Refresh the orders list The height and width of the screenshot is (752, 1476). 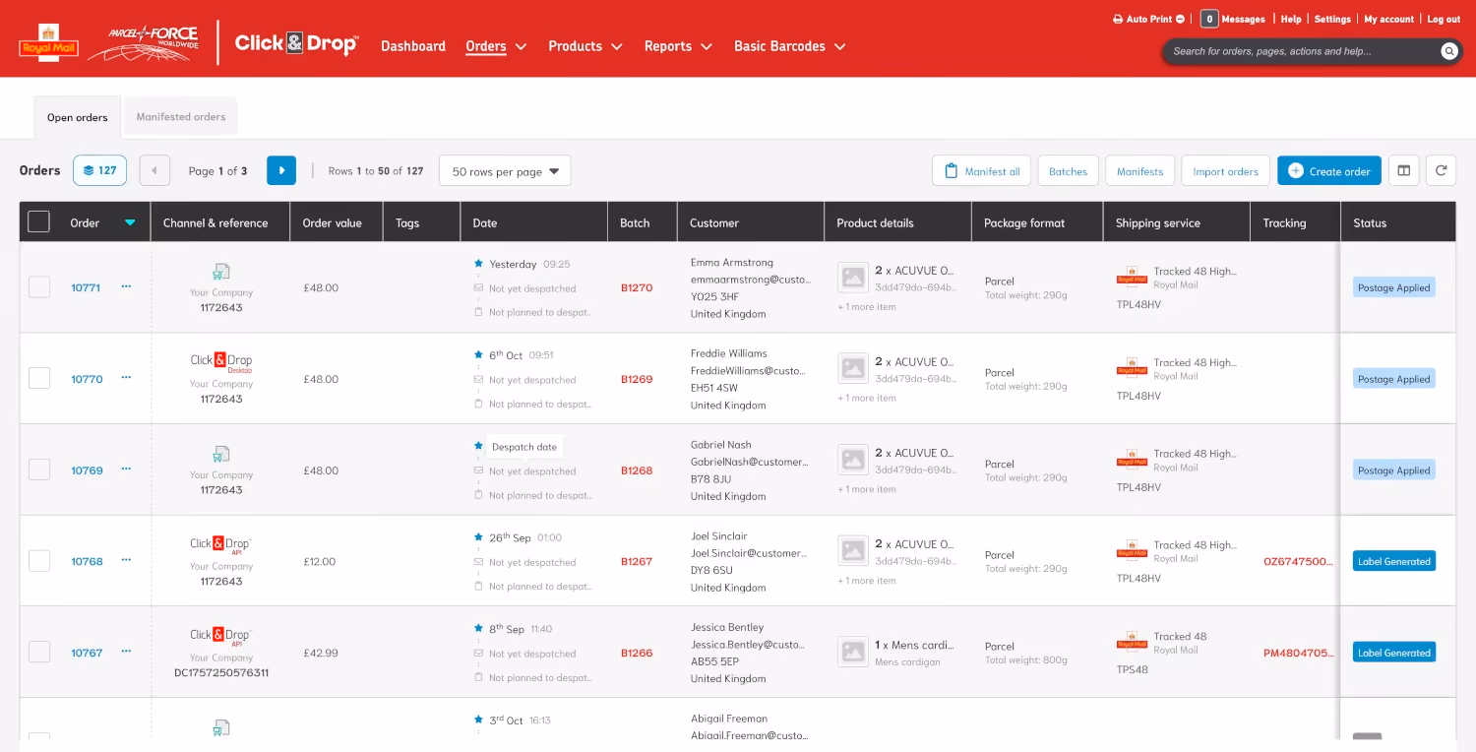[1441, 170]
